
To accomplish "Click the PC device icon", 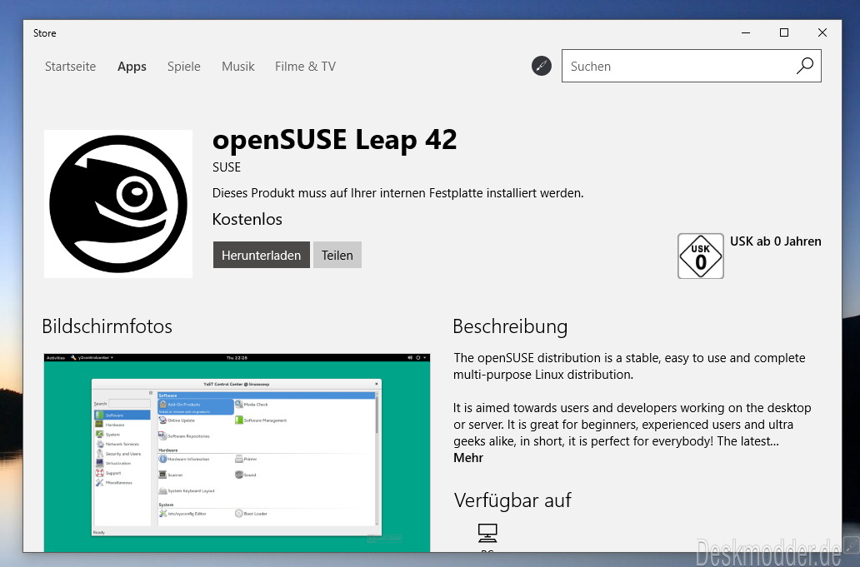I will tap(487, 533).
